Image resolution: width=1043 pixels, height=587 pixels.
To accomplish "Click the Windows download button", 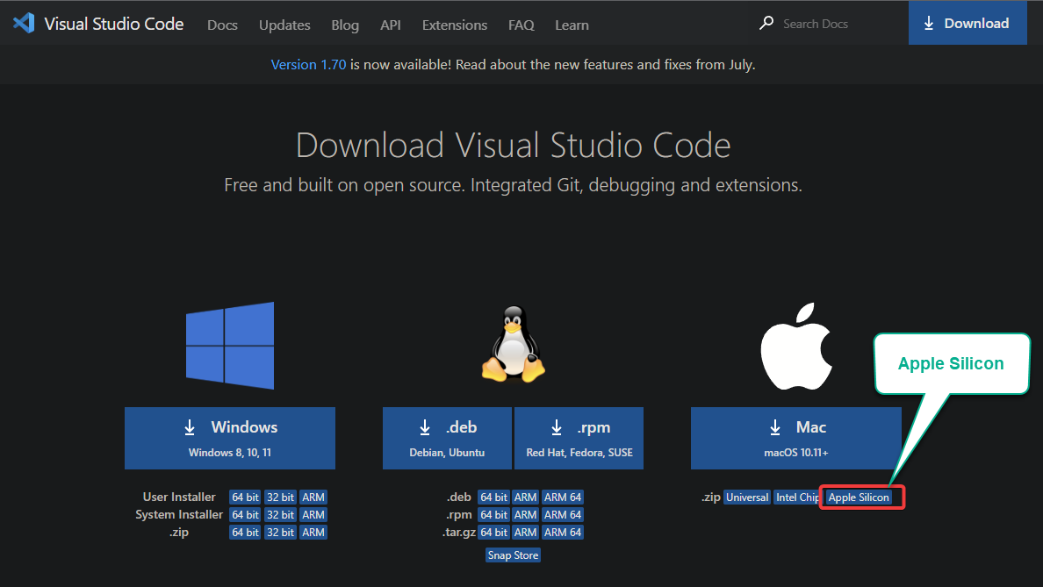I will pyautogui.click(x=229, y=438).
